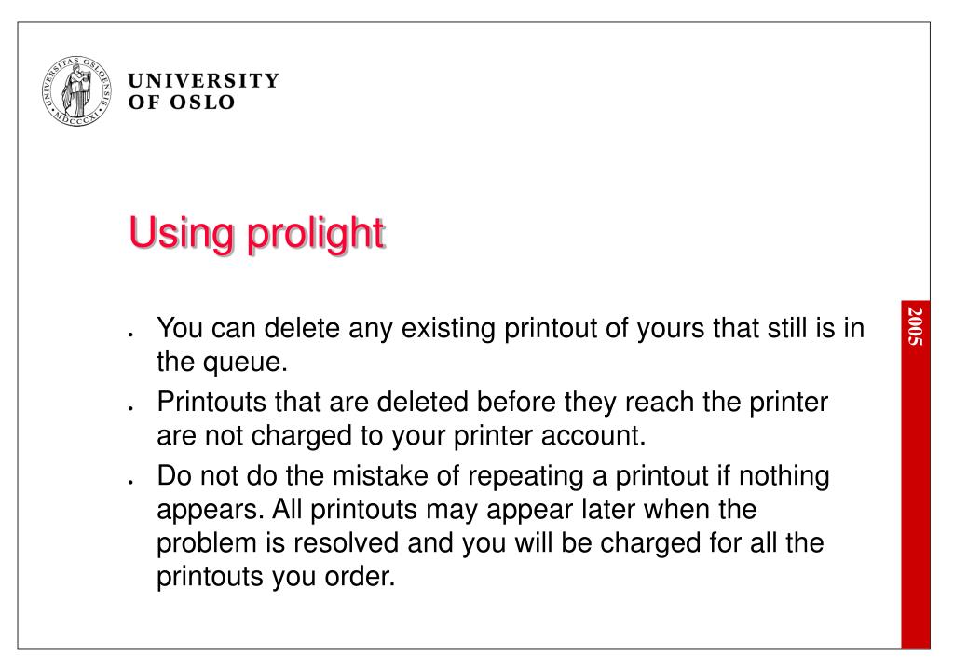Click the University of Oslo seal logo
The height and width of the screenshot is (671, 954).
76,91
